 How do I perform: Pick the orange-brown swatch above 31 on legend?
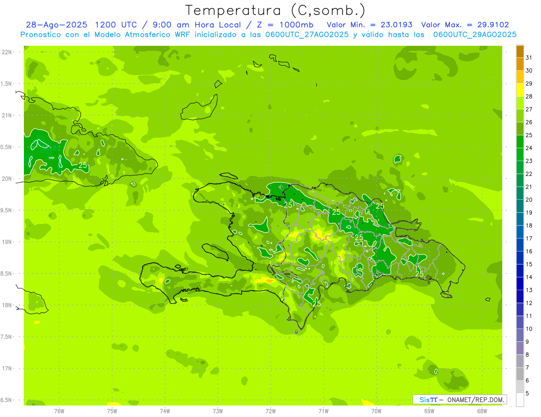[x=520, y=51]
